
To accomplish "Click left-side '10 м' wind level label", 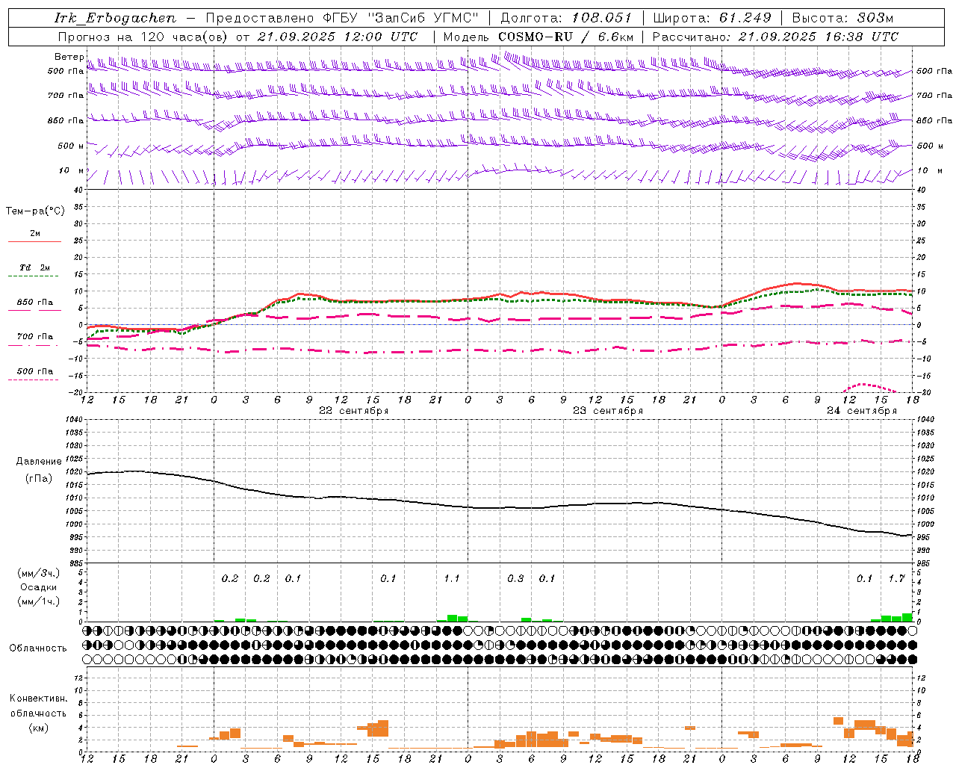I will (x=71, y=170).
